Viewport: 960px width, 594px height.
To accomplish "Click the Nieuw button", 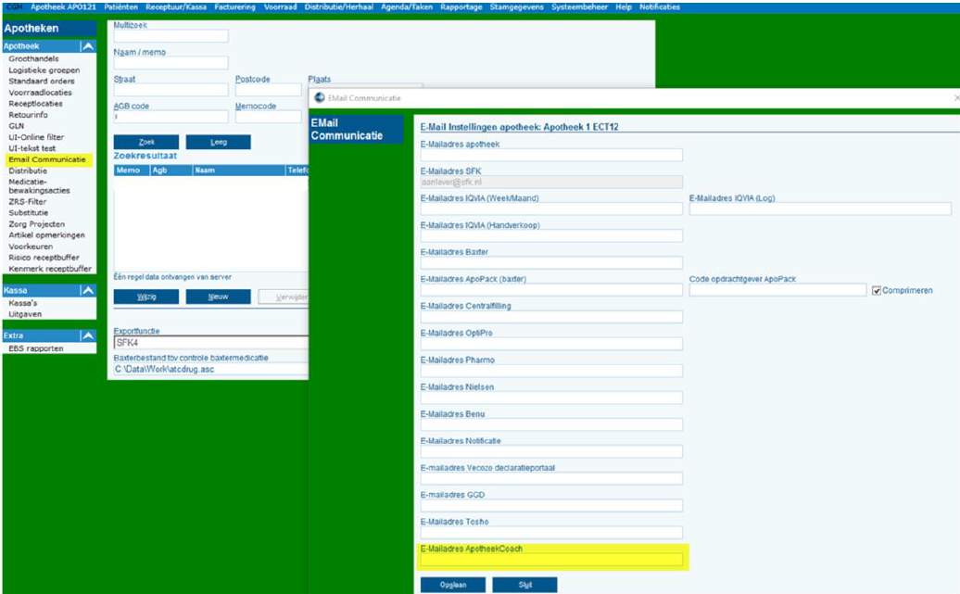I will click(x=218, y=297).
